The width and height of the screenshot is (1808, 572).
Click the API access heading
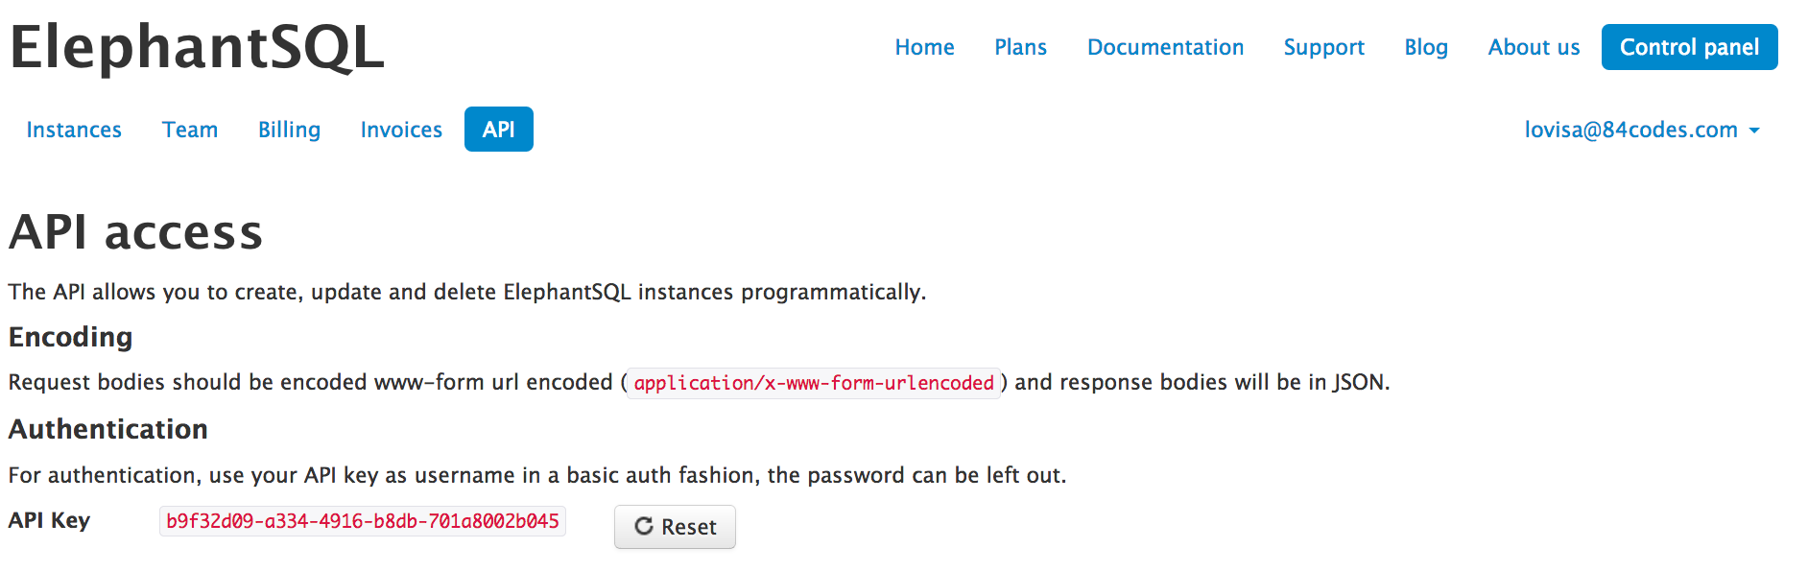tap(136, 232)
